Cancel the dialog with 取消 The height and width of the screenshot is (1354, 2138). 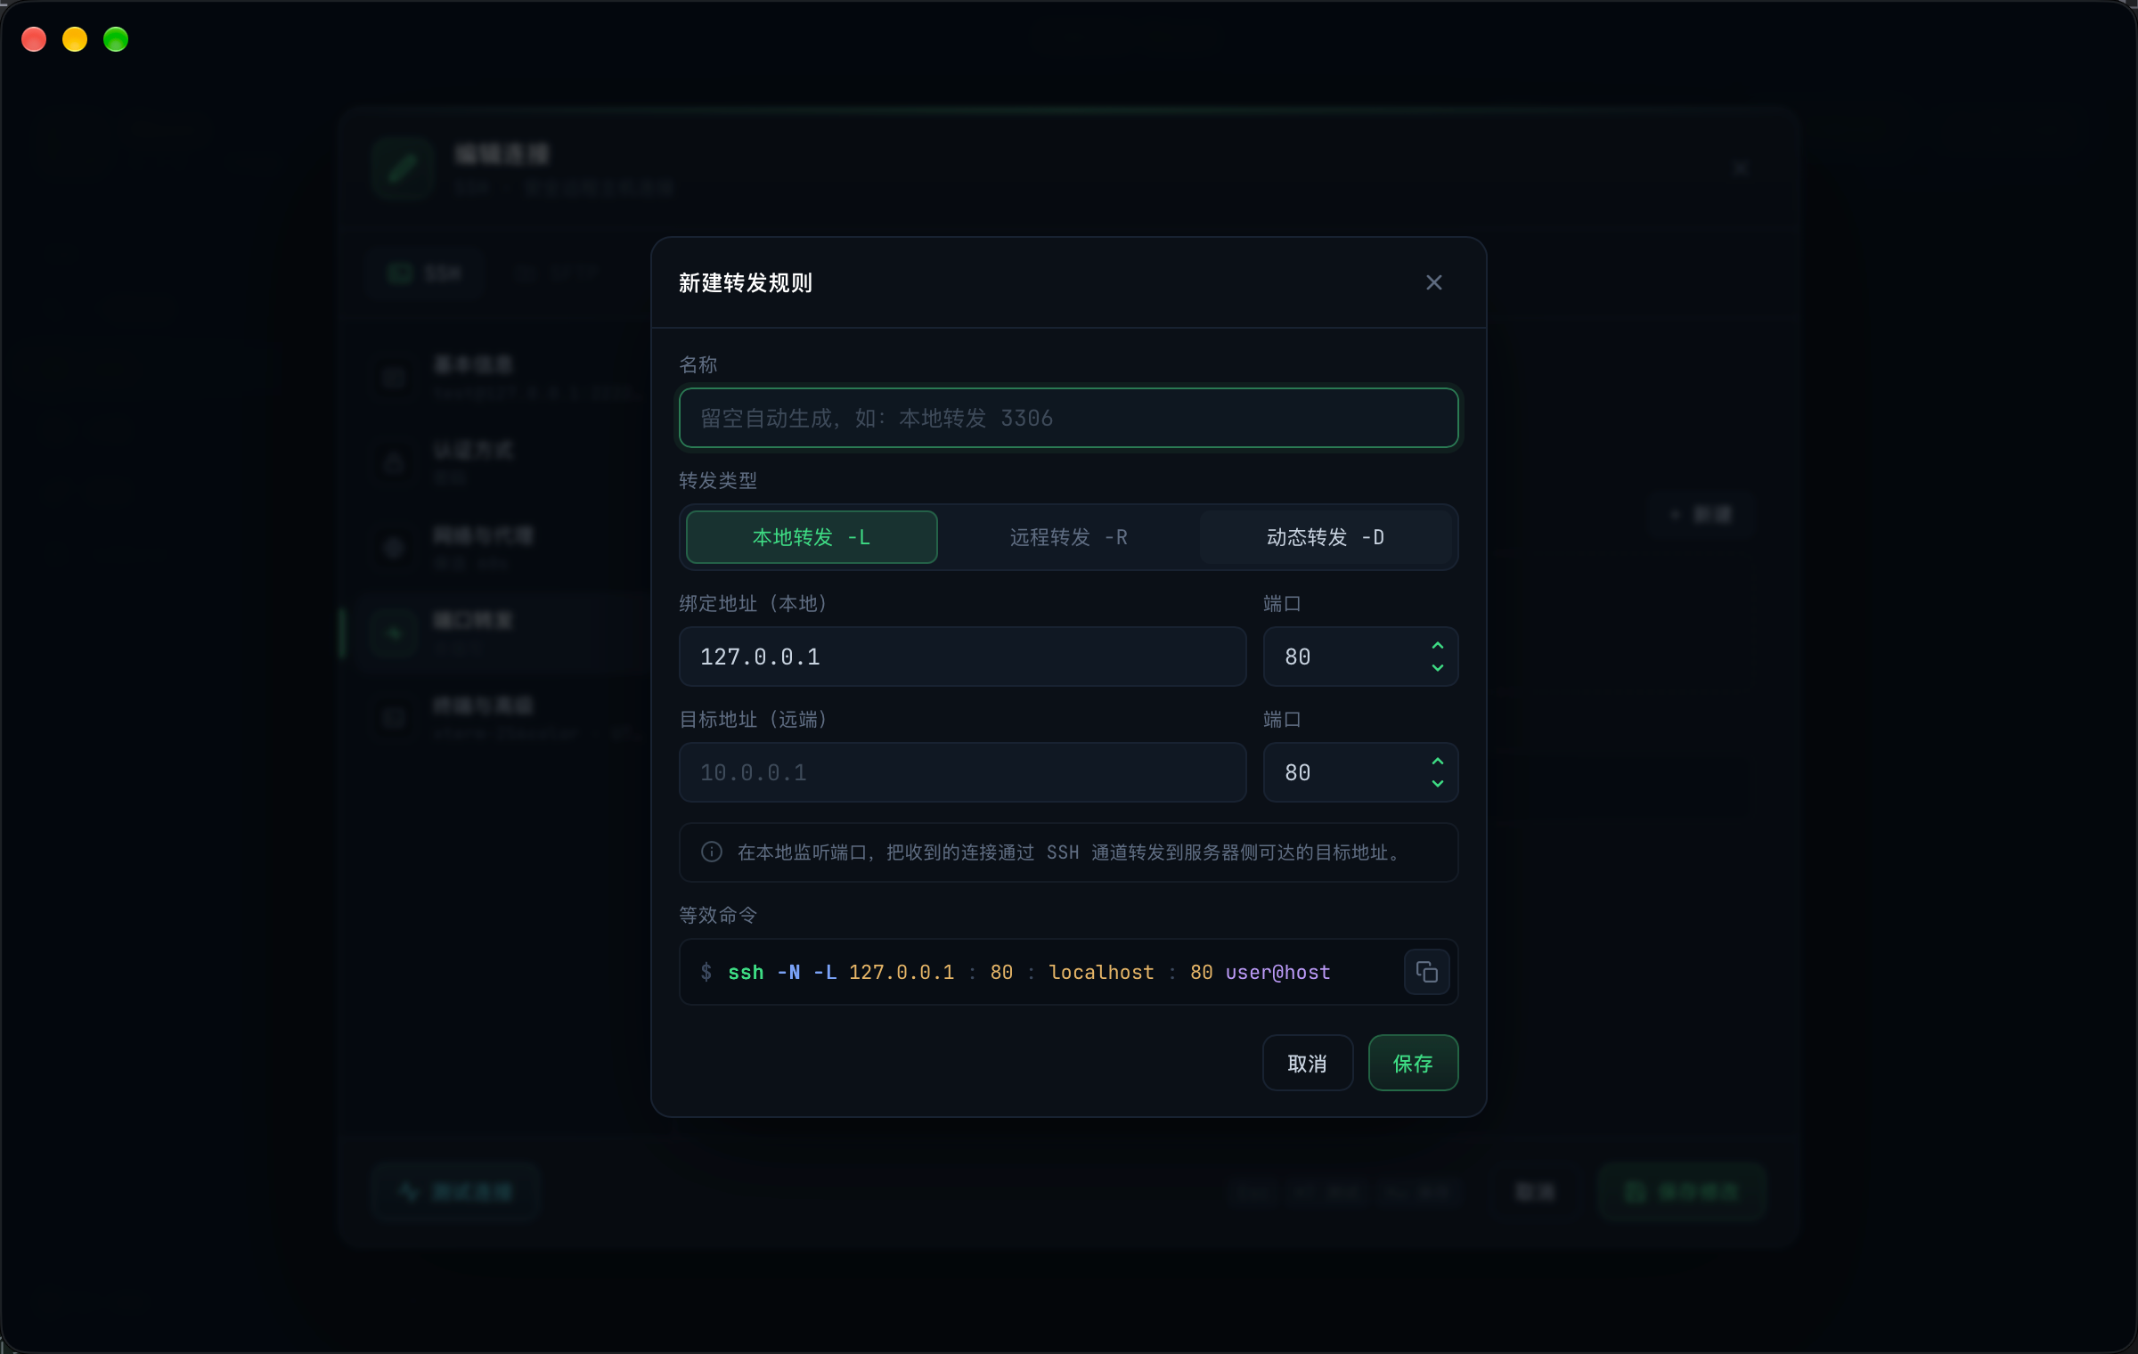click(x=1307, y=1063)
